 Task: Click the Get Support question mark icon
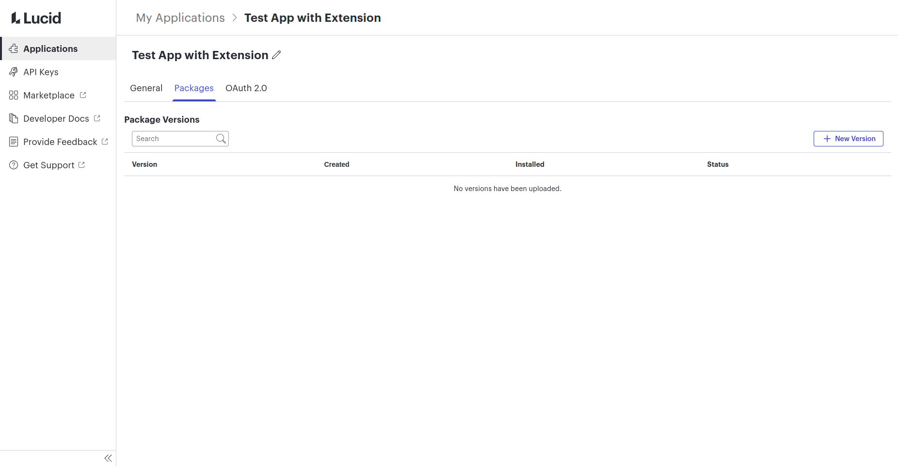click(x=14, y=165)
